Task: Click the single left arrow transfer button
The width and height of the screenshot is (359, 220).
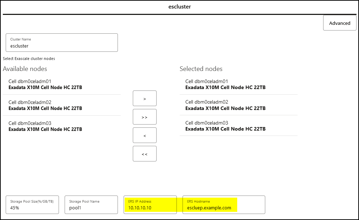Action: [145, 135]
